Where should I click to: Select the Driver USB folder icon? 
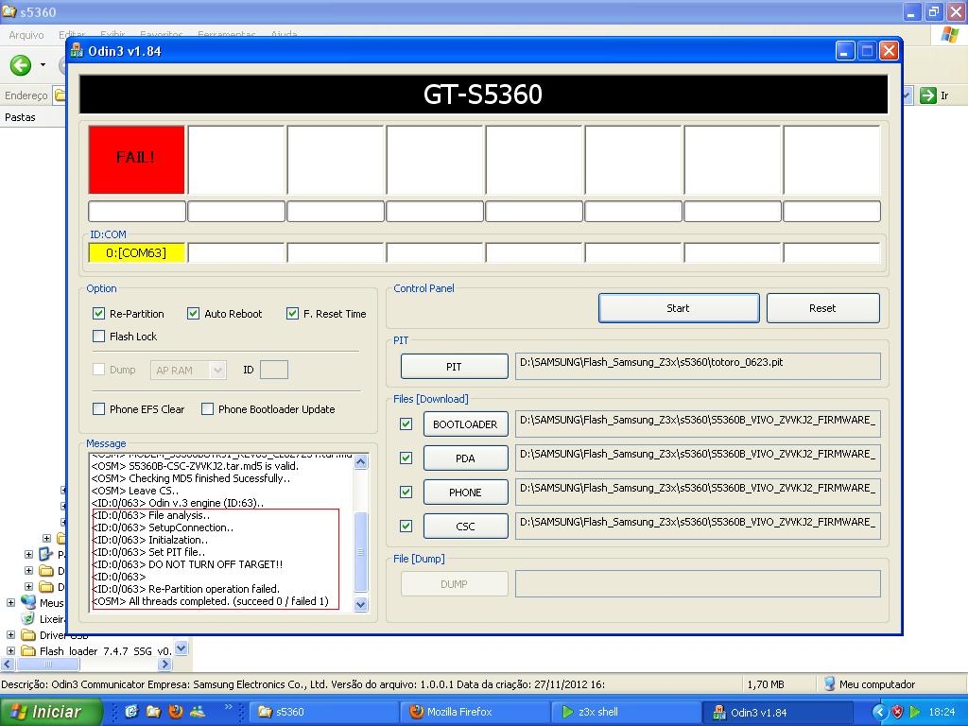[x=28, y=634]
